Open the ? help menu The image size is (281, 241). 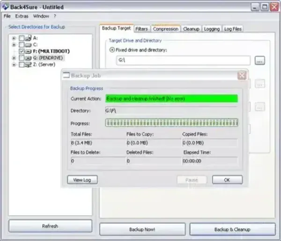[55, 16]
